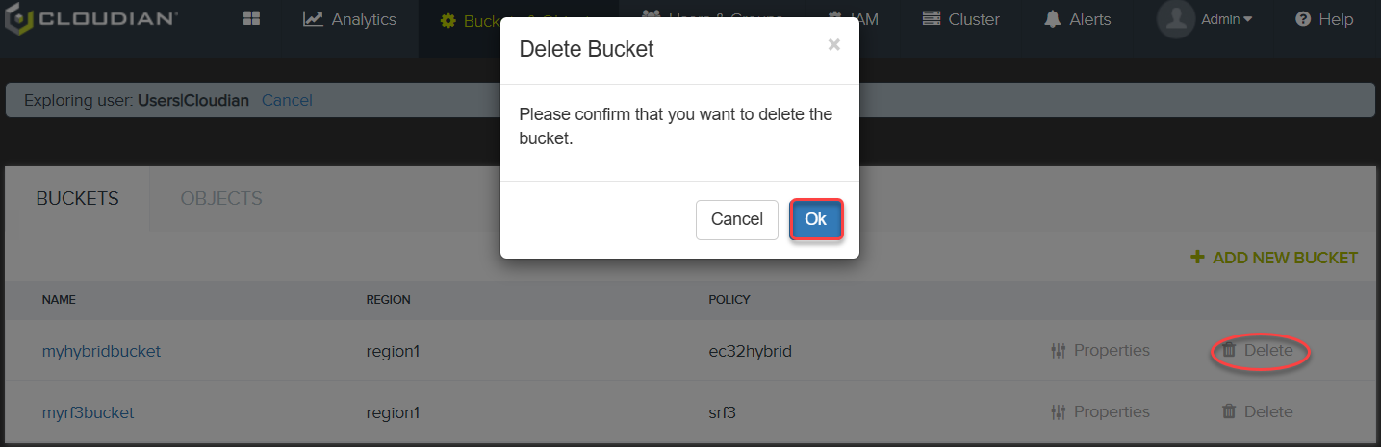Click Cancel link next to Users|Cloudian
This screenshot has width=1381, height=447.
(287, 100)
